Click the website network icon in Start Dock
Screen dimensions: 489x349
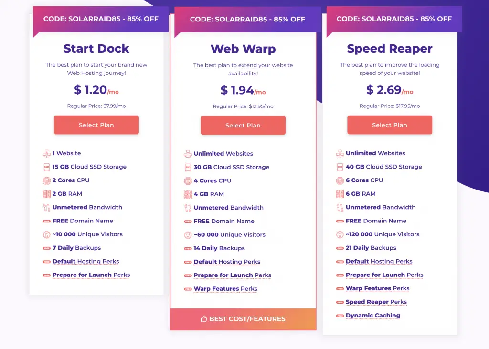(46, 153)
